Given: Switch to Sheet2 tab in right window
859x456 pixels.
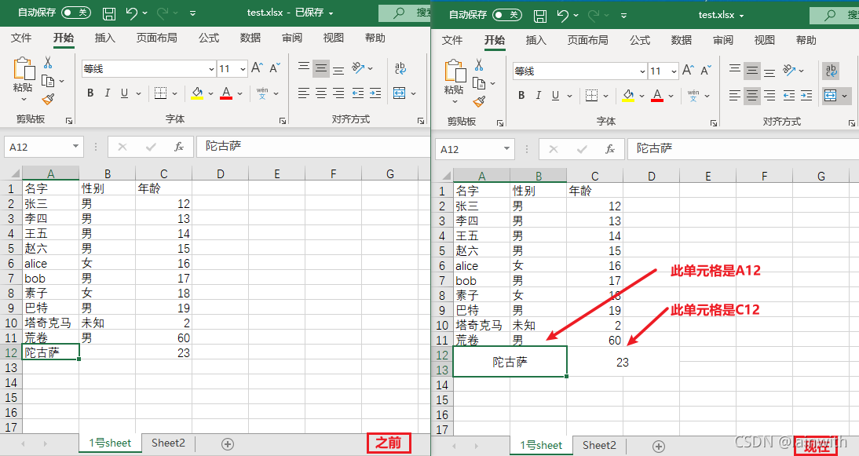Looking at the screenshot, I should [x=599, y=445].
